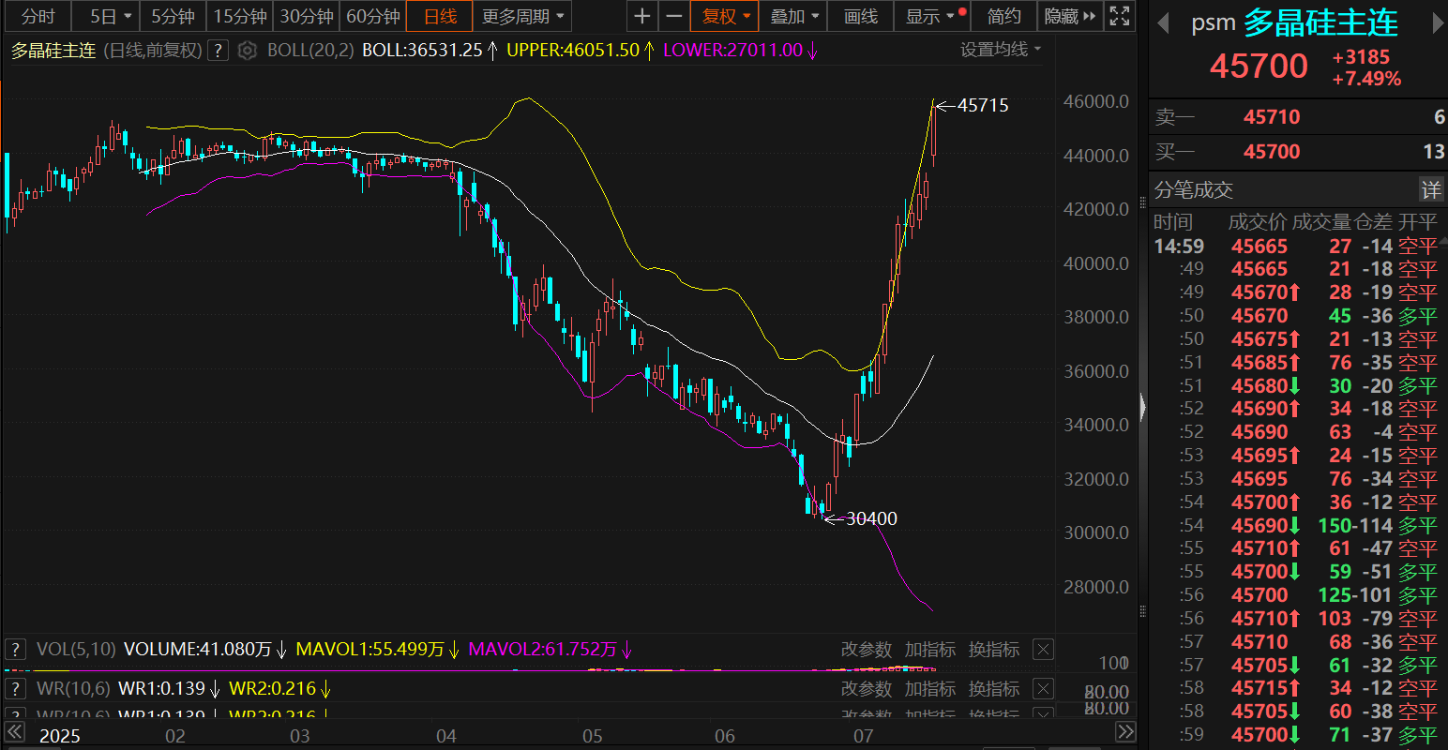Click the zoom in plus icon
Screen dimensions: 1448x750
coord(641,16)
